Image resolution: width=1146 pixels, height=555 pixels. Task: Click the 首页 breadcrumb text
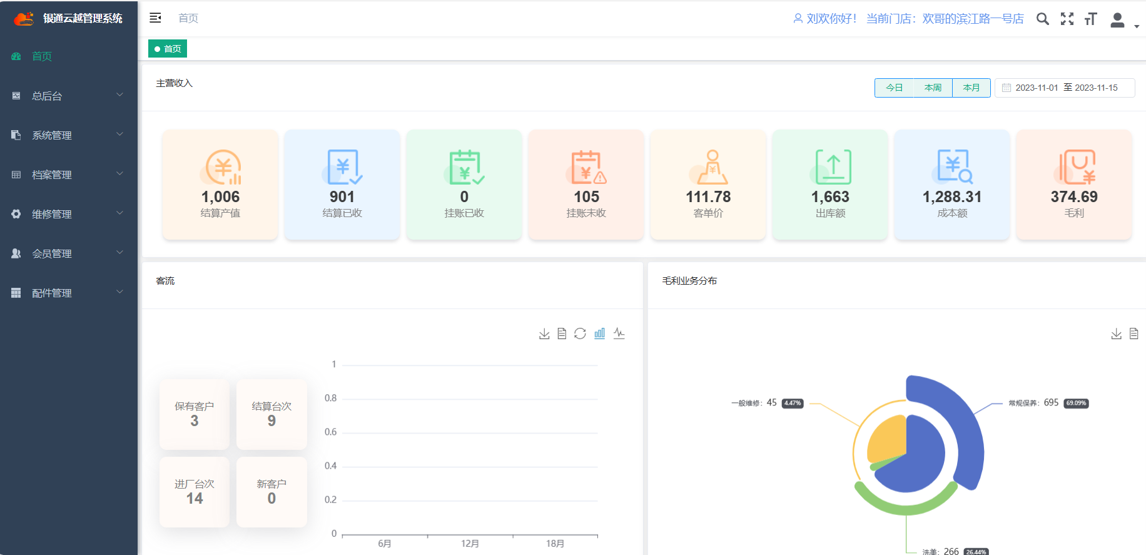tap(188, 18)
